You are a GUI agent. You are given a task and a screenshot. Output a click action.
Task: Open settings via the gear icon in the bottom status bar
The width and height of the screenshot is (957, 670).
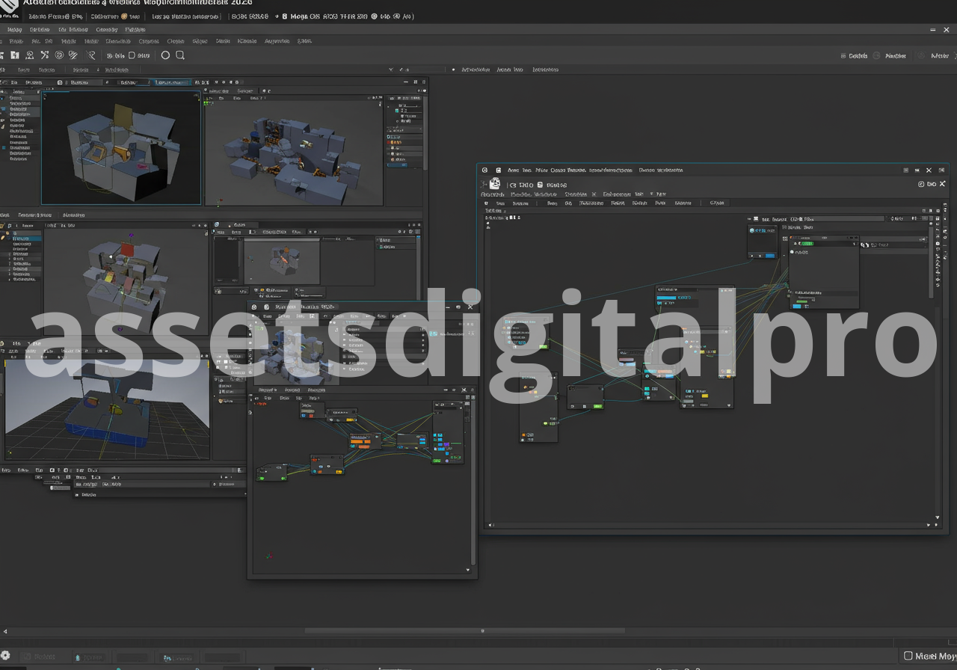6,656
